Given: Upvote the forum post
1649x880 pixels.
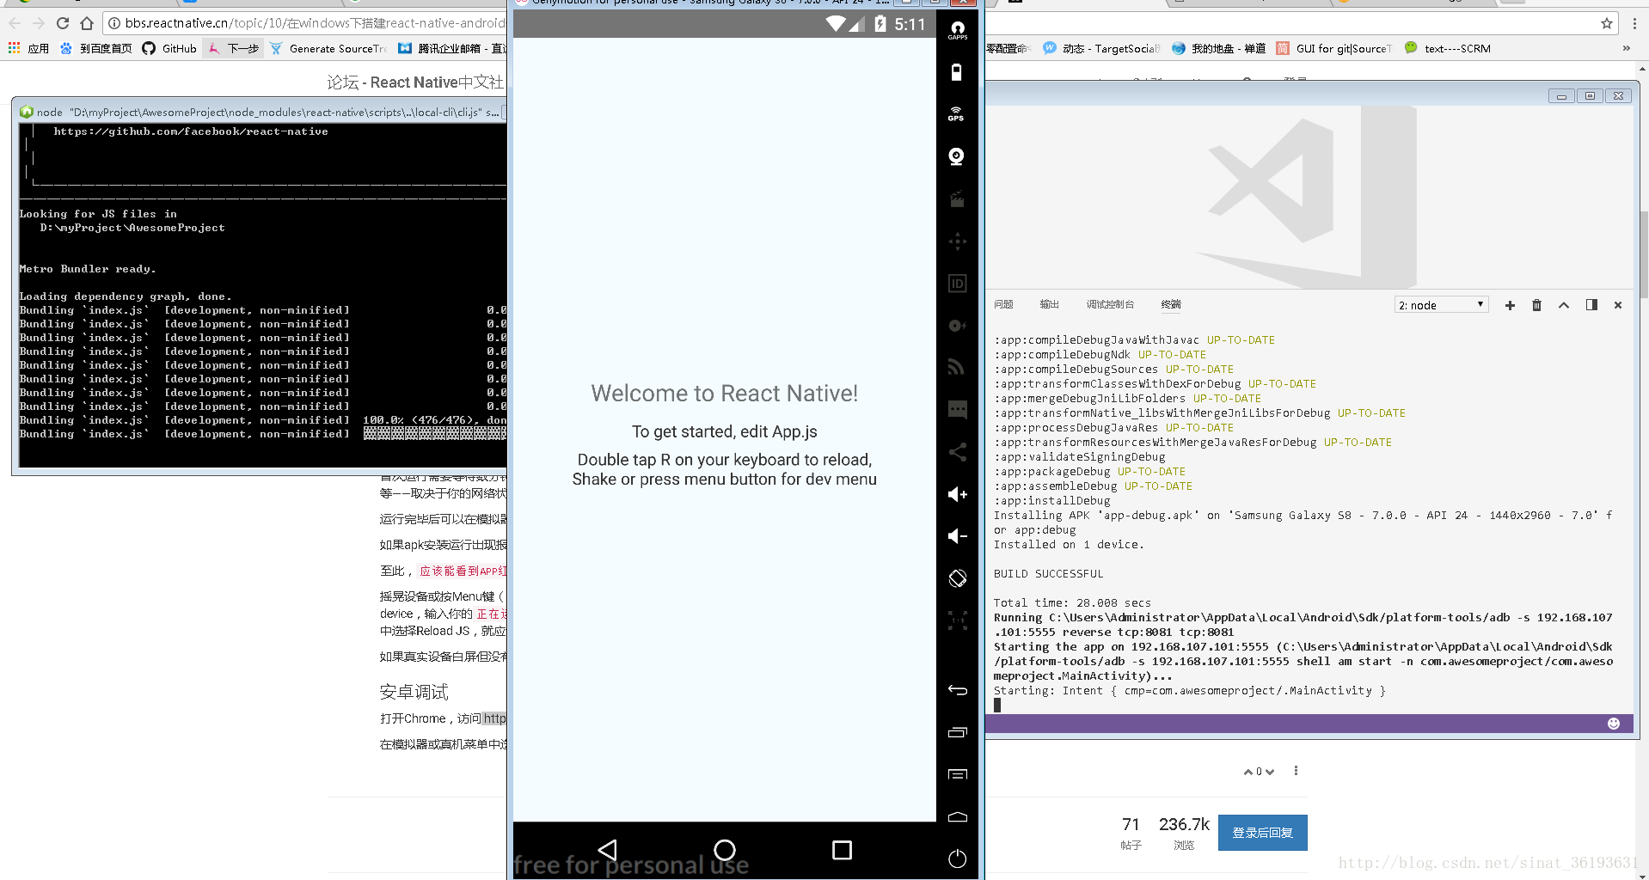Looking at the screenshot, I should (1248, 772).
